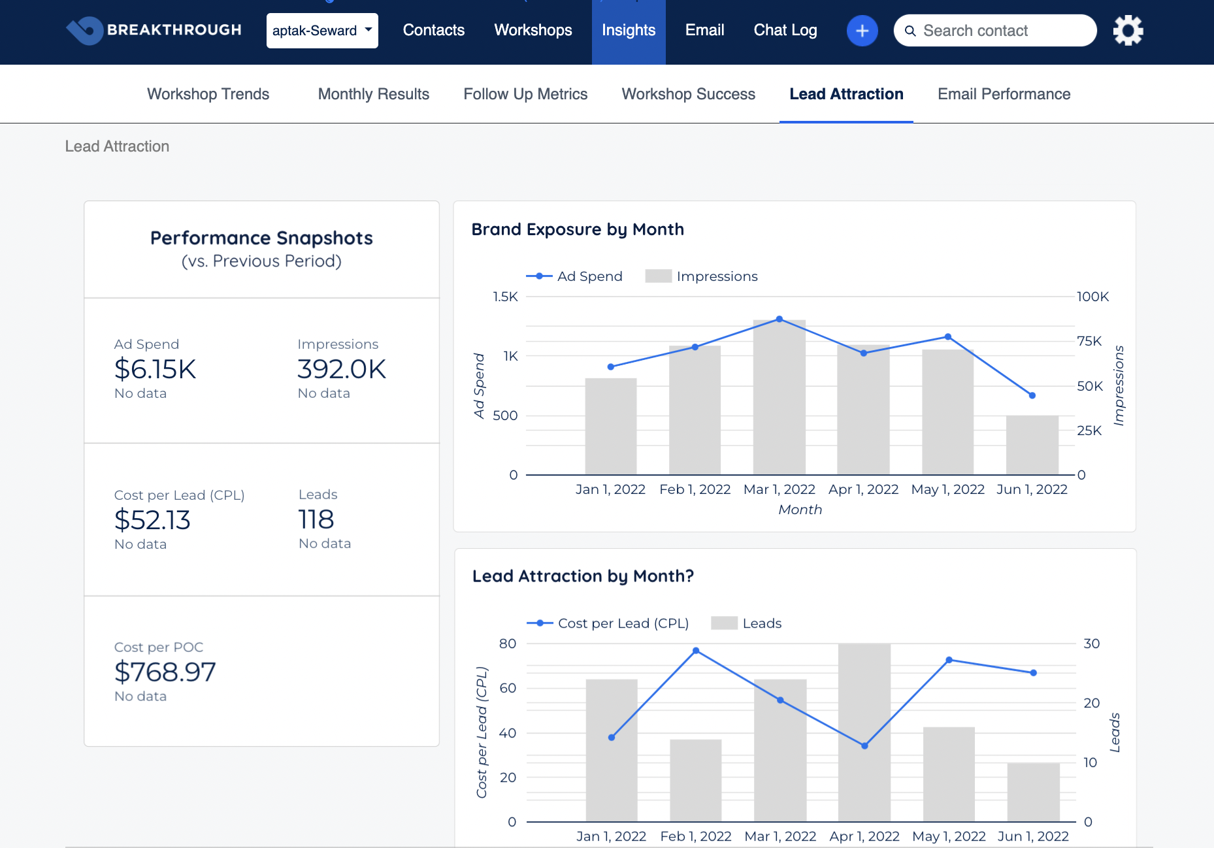Select the Monthly Results tab
Viewport: 1214px width, 848px height.
tap(373, 94)
